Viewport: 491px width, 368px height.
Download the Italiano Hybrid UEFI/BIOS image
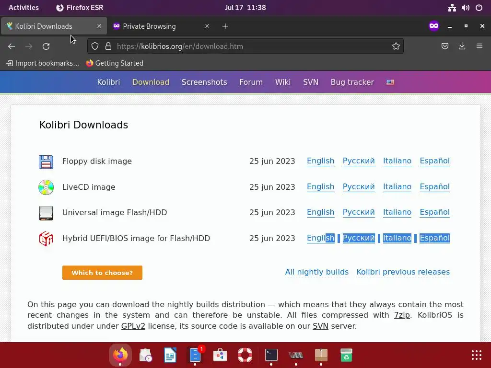click(x=397, y=238)
